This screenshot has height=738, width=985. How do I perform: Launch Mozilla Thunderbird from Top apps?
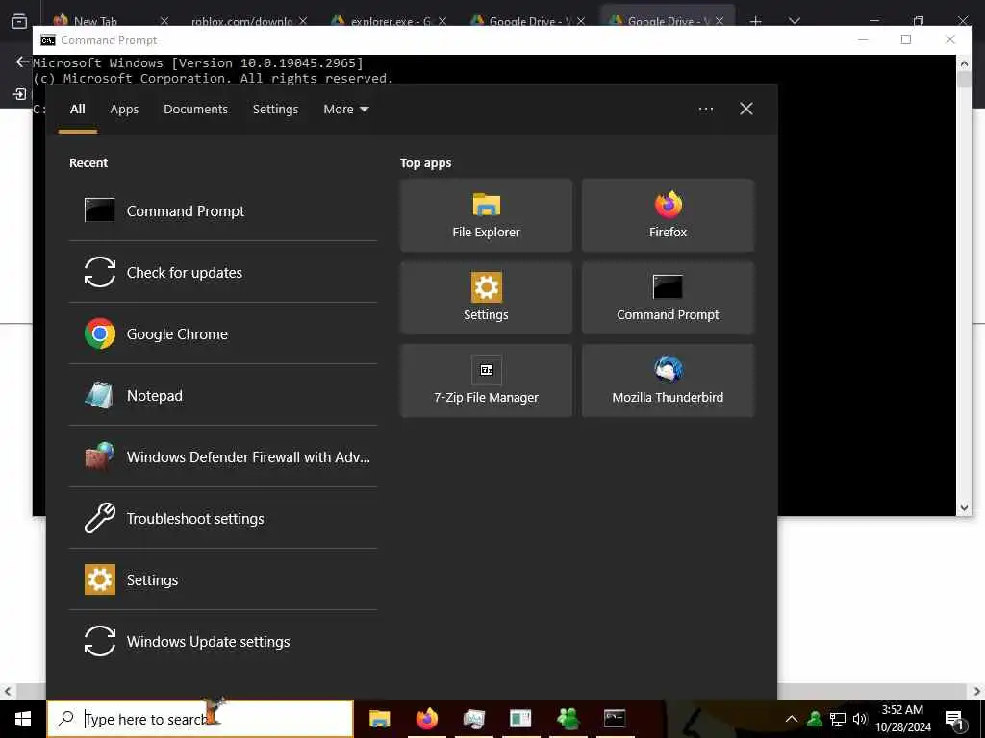pyautogui.click(x=668, y=381)
